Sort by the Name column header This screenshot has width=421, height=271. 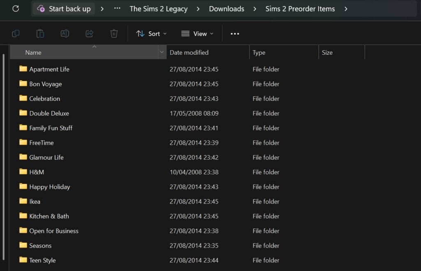tap(84, 52)
